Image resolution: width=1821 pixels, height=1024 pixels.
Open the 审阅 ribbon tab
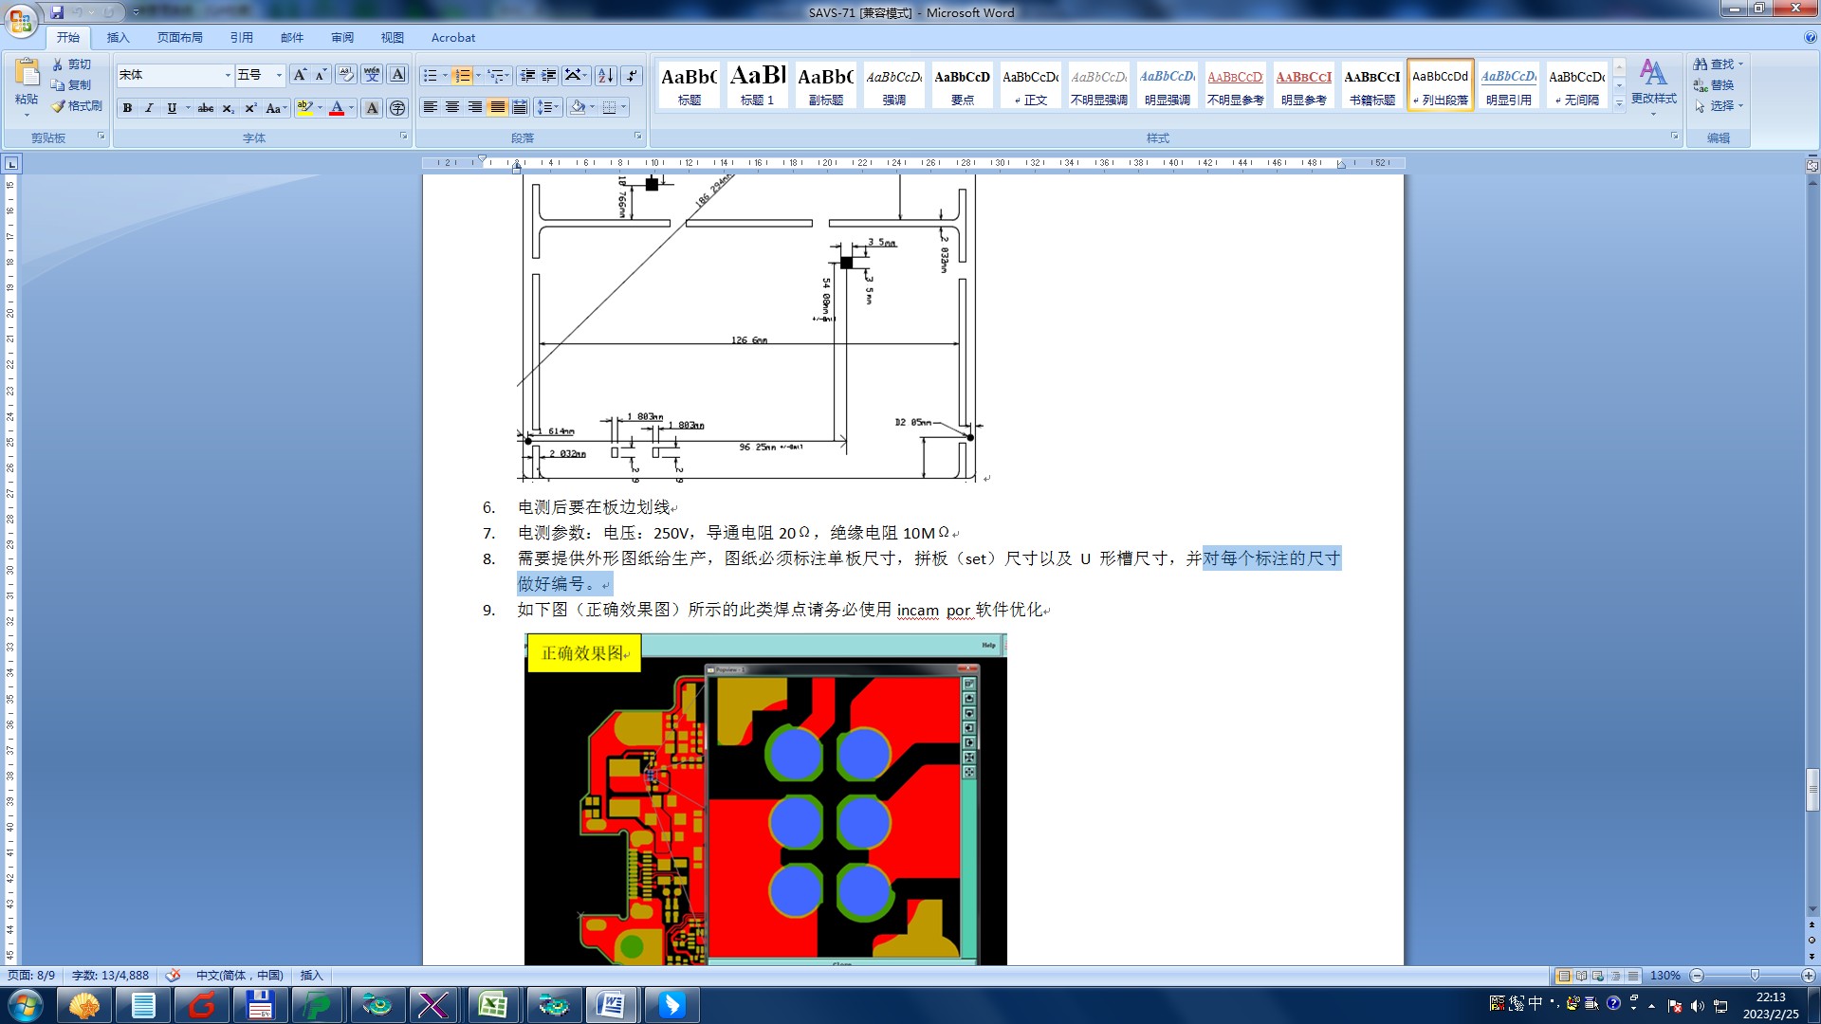click(x=342, y=38)
